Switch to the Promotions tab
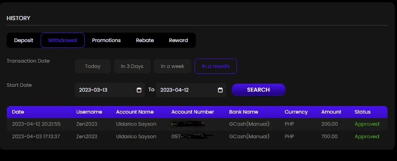 click(106, 40)
